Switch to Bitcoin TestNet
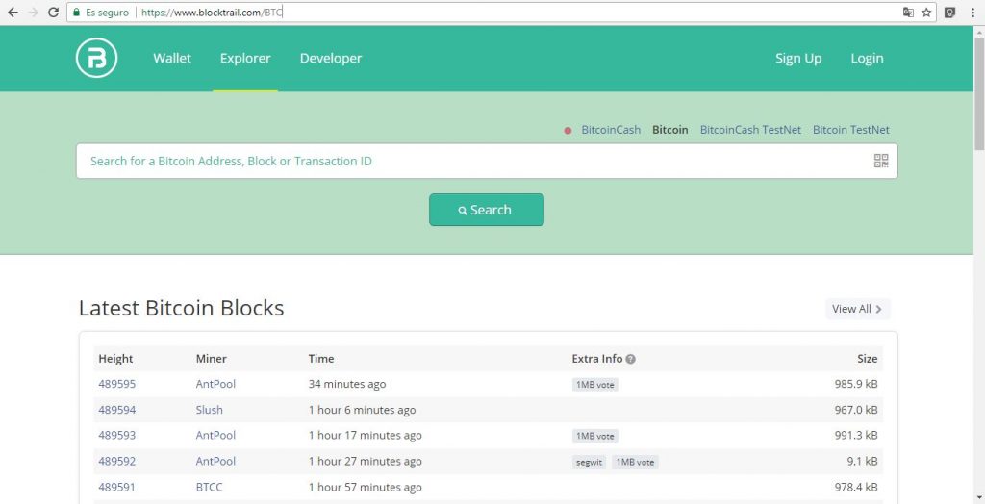This screenshot has height=504, width=985. pos(851,130)
